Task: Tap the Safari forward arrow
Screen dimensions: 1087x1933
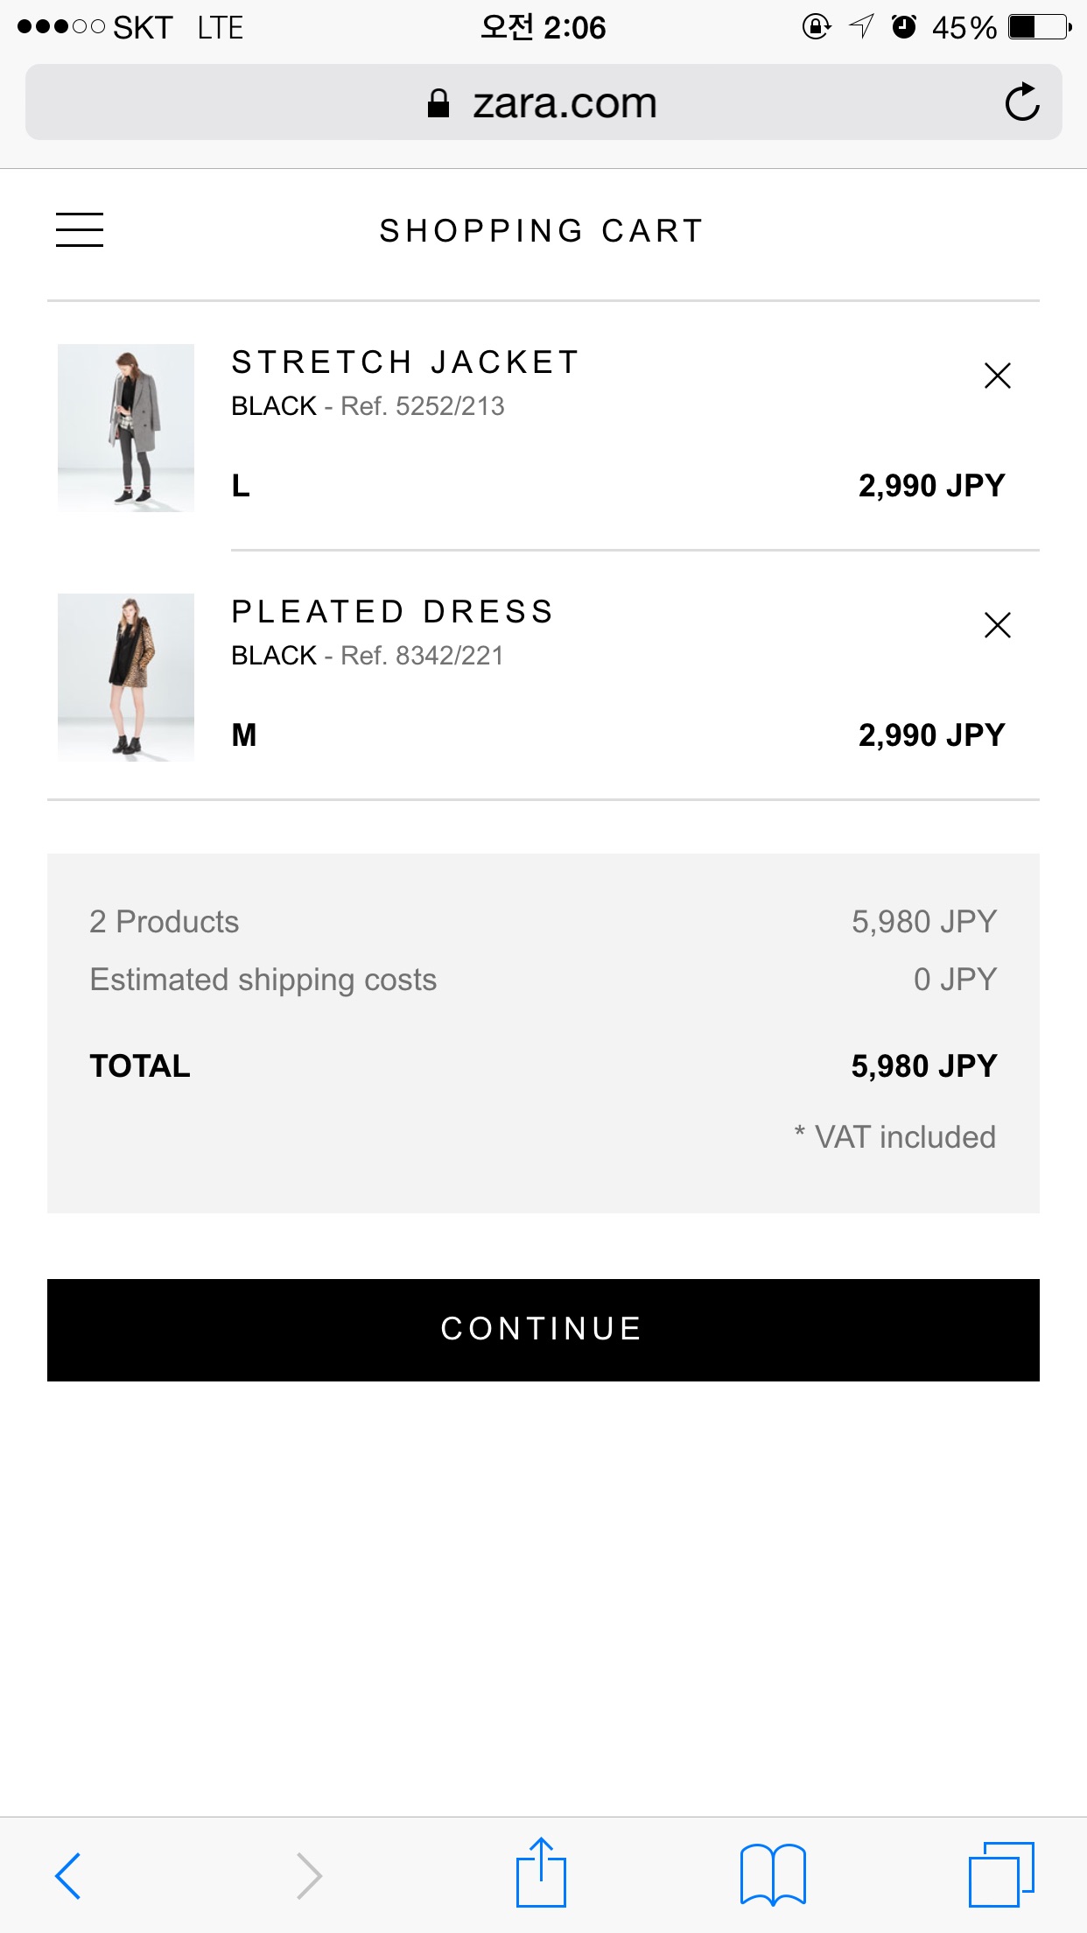Action: tap(309, 1875)
